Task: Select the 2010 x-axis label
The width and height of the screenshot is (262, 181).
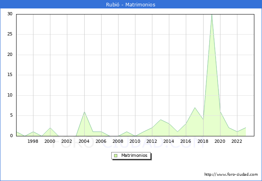Action: point(135,141)
